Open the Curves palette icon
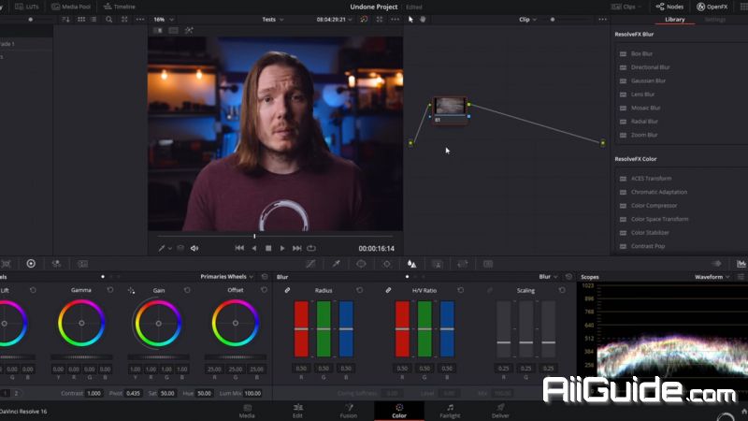 click(x=310, y=264)
